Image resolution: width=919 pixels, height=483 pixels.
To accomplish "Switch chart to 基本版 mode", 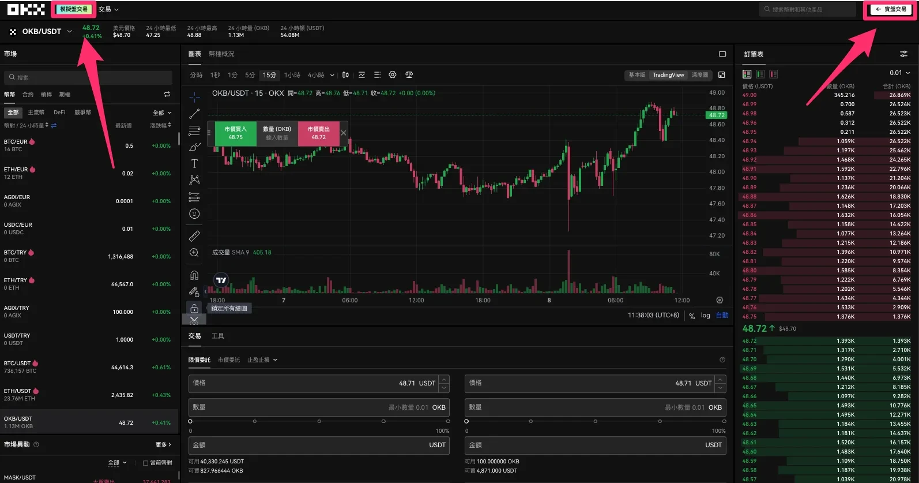I will pyautogui.click(x=637, y=75).
